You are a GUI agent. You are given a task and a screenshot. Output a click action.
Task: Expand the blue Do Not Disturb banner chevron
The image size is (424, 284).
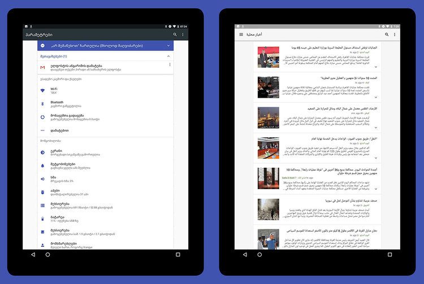pos(168,46)
